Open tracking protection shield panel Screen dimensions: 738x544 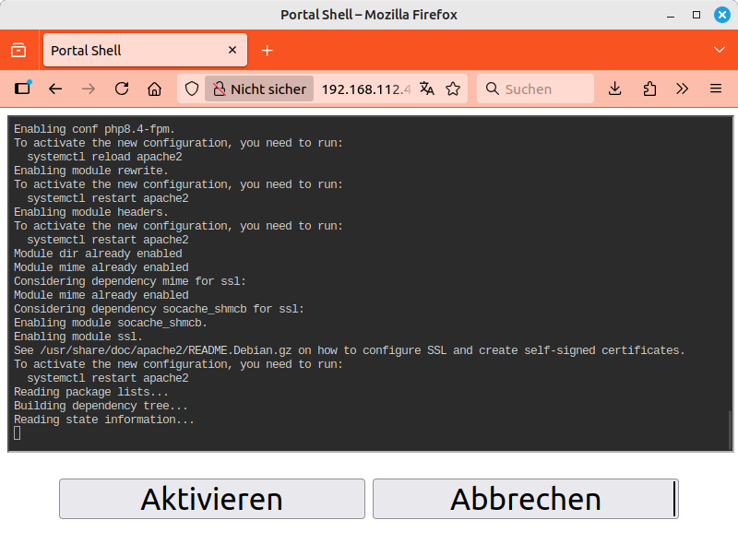(x=192, y=89)
